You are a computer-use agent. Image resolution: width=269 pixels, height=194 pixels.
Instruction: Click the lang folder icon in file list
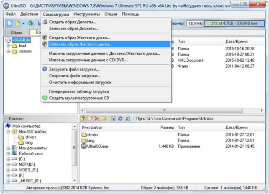(x=84, y=141)
